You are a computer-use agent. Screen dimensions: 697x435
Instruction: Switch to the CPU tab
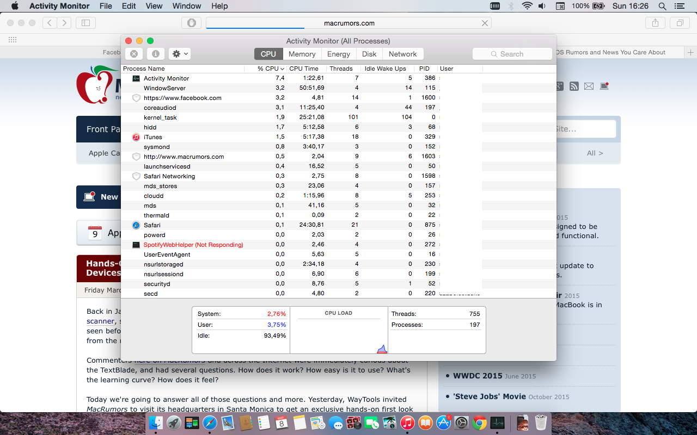[268, 54]
